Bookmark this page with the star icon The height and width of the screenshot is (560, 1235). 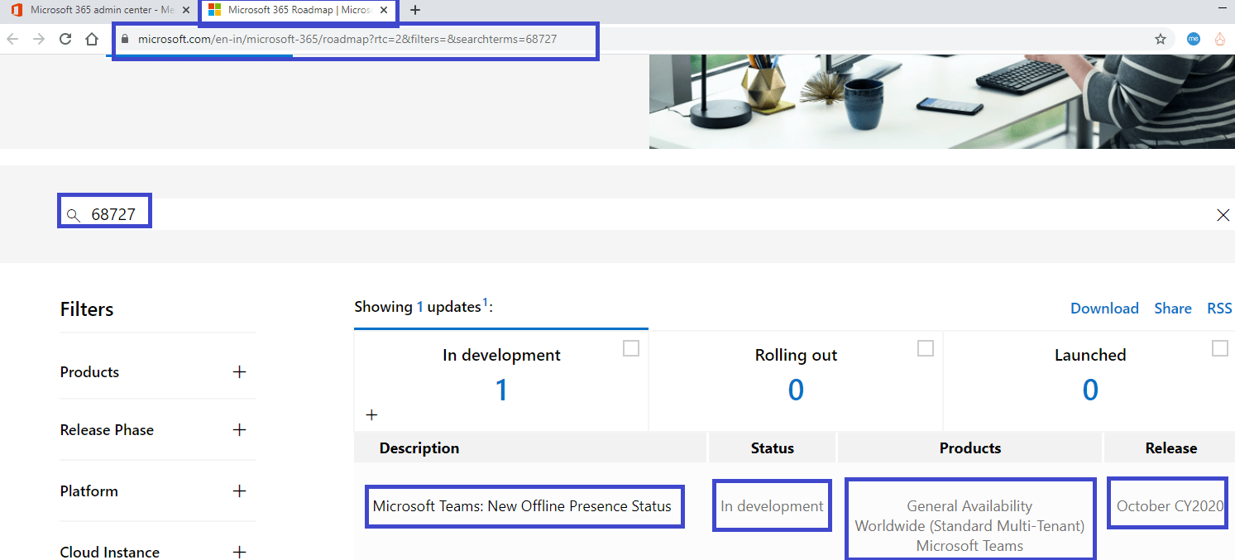(x=1161, y=39)
